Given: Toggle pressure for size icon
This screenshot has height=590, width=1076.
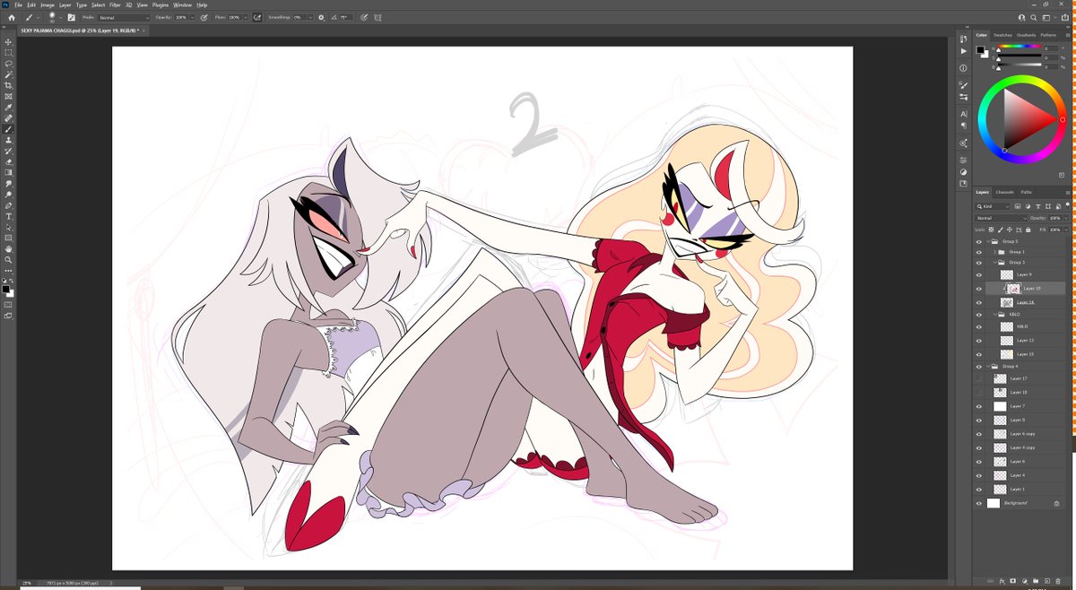Looking at the screenshot, I should (365, 17).
